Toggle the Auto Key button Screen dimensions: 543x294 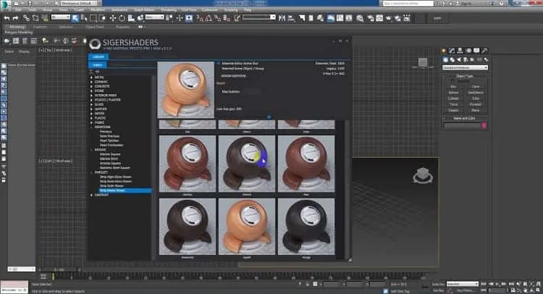(x=438, y=284)
